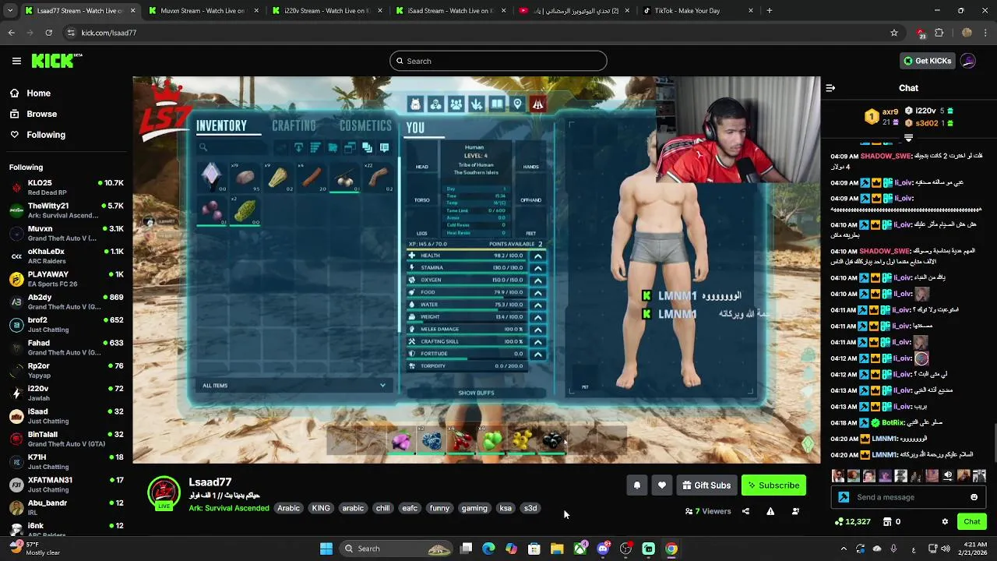Viewport: 997px width, 561px height.
Task: Open the channel store icon
Action: 887,521
